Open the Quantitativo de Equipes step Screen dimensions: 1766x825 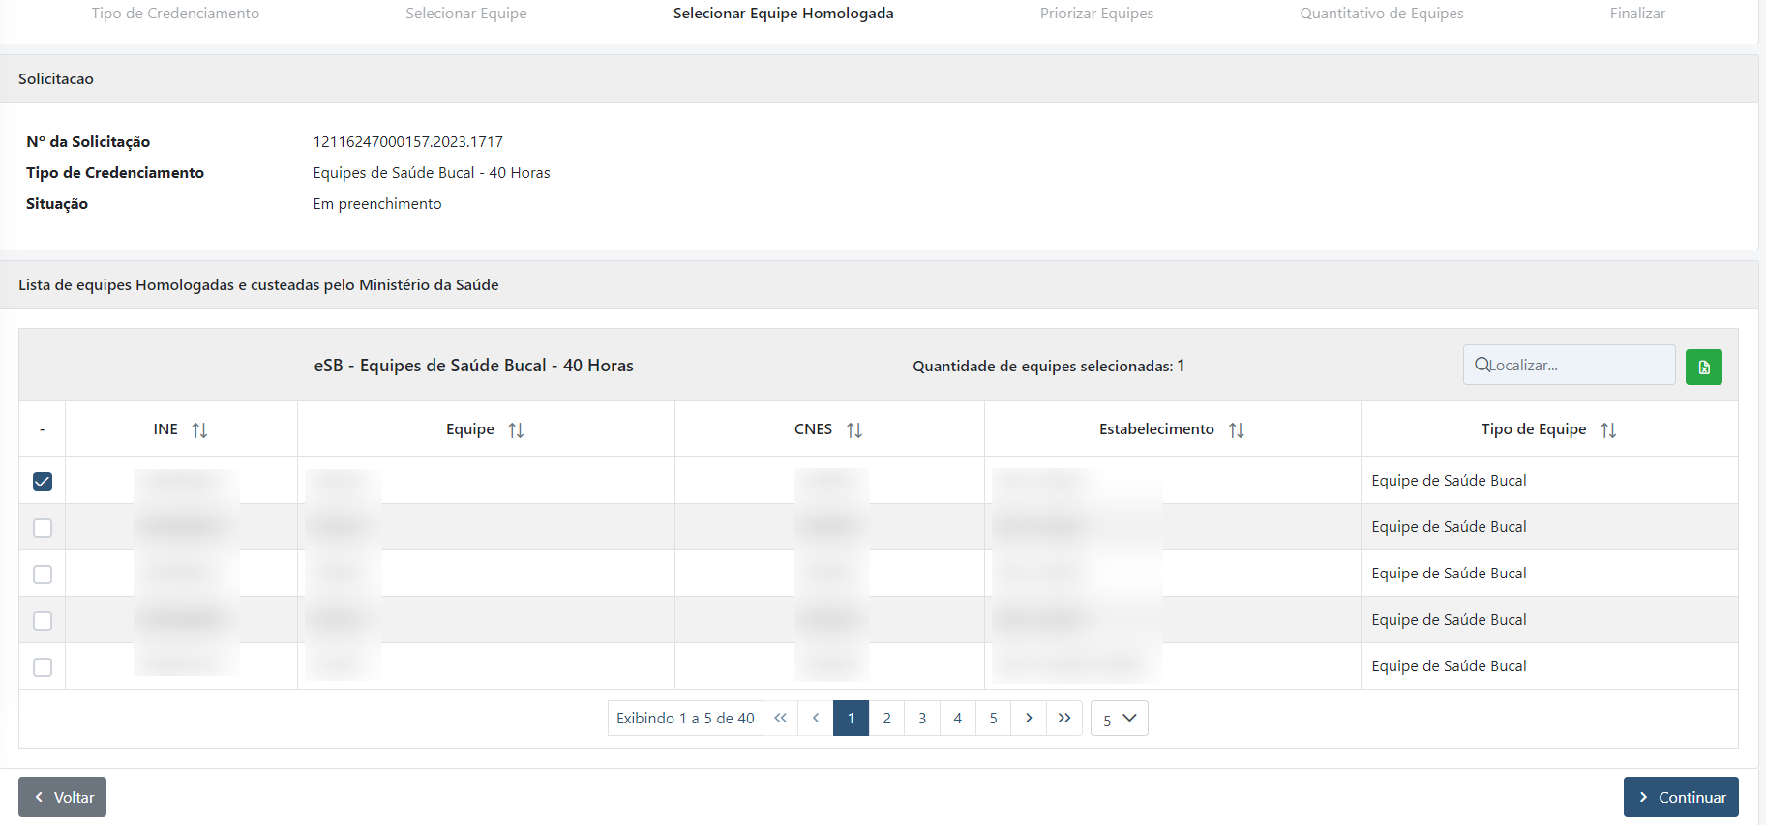pos(1382,14)
